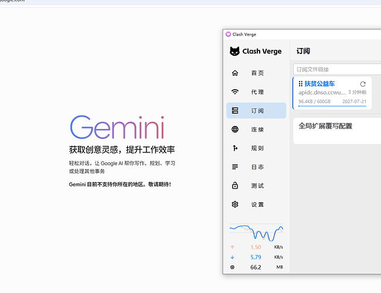Switch to the 连接 page

click(256, 130)
